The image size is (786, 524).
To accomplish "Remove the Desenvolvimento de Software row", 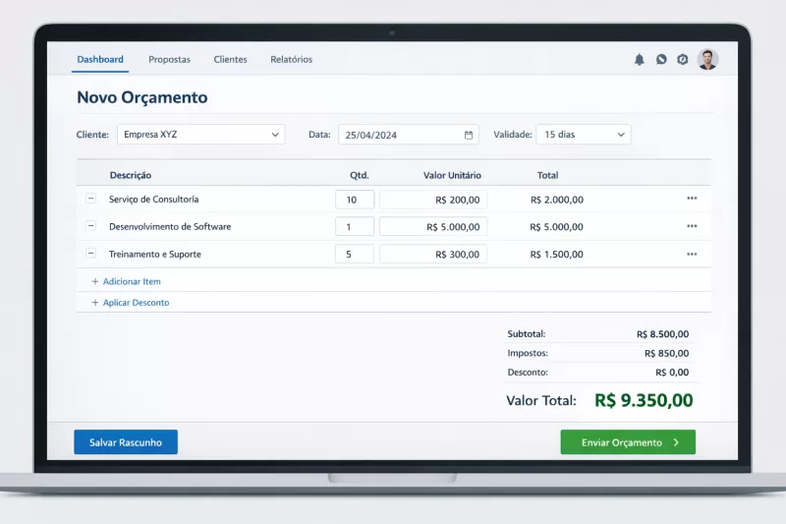I will click(90, 226).
